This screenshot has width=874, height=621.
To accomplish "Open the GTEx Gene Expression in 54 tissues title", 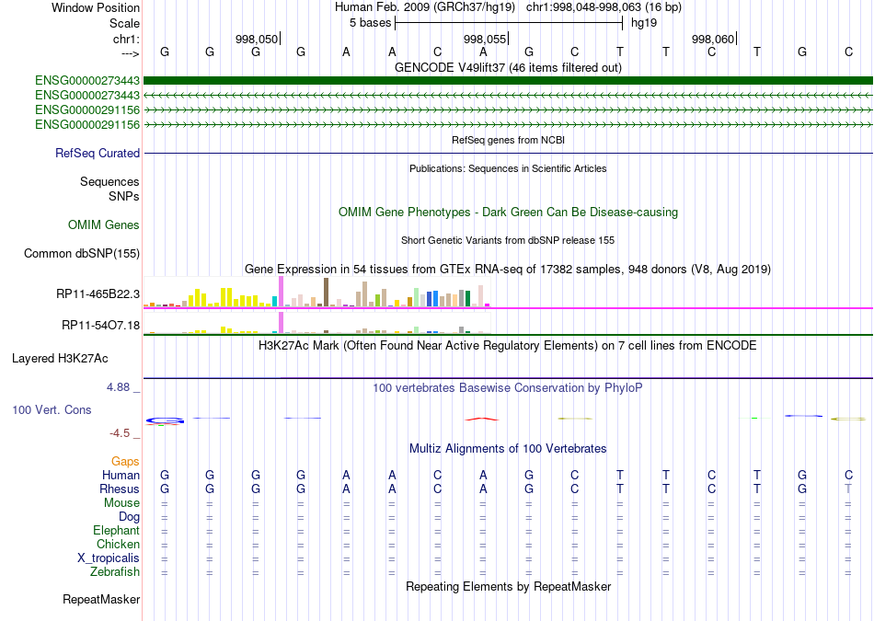I will point(508,270).
